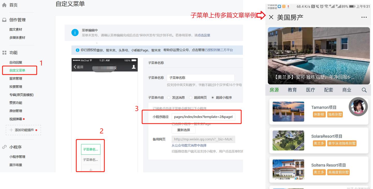This screenshot has height=189, width=373.
Task: Click the profile icon in WeChat preview header
Action: tap(134, 67)
